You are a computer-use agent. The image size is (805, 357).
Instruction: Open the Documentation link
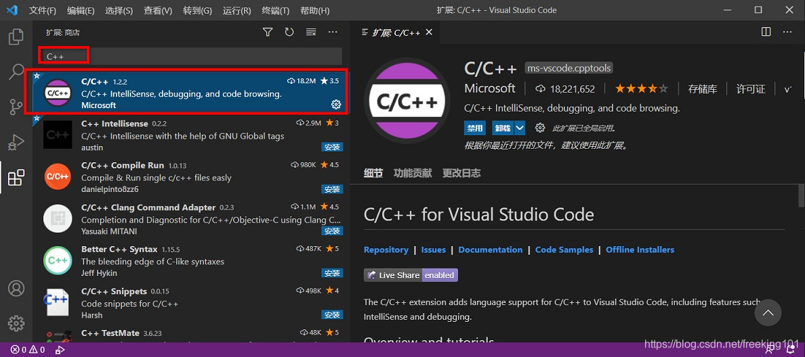(x=491, y=250)
